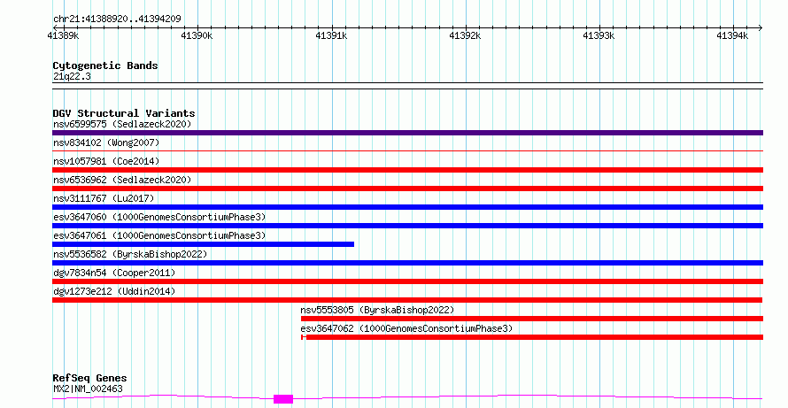Open nsv3111767 (Lu2017) variant label
Screen dimensions: 788x408
click(104, 198)
